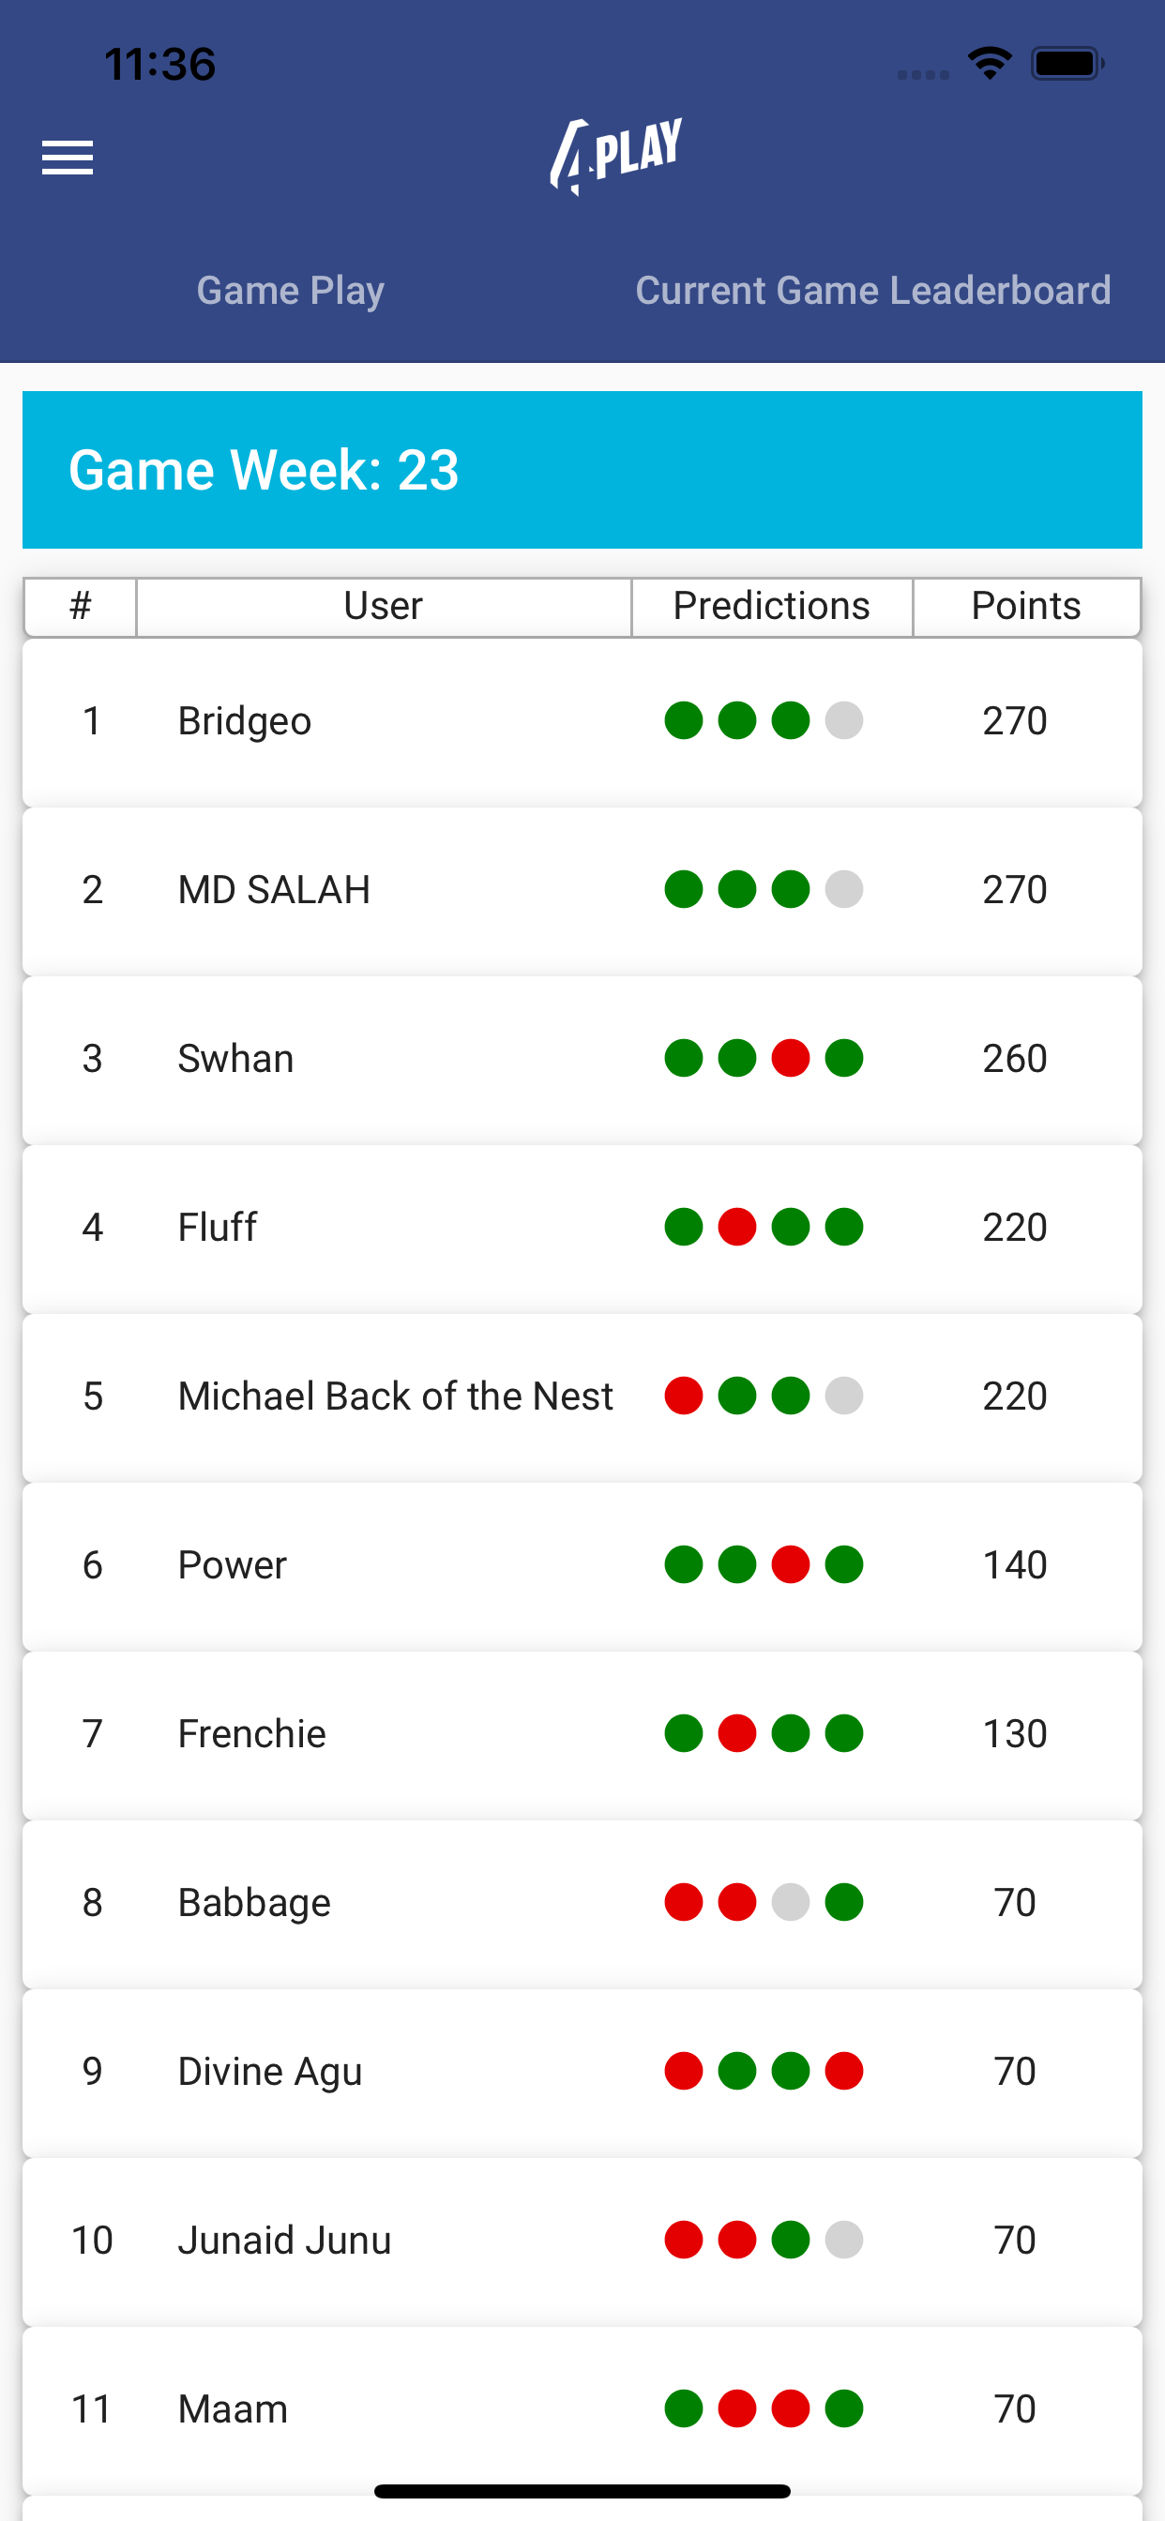
Task: Tap Babbage's grey prediction dot
Action: tap(790, 1903)
